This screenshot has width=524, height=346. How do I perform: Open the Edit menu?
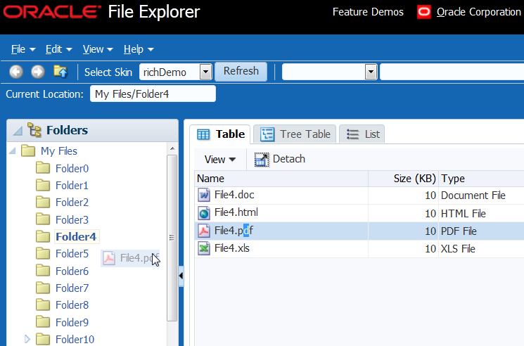click(59, 49)
